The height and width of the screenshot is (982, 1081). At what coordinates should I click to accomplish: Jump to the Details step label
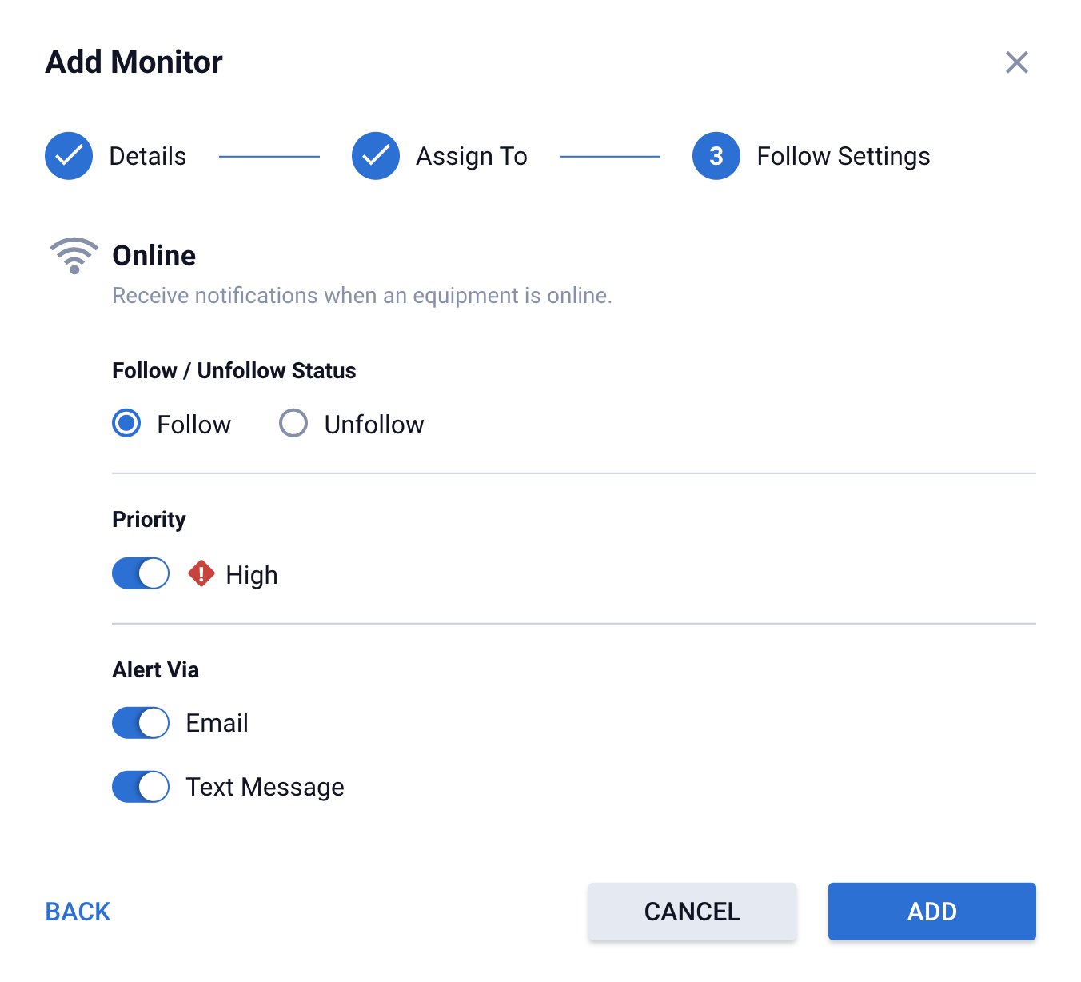[147, 156]
